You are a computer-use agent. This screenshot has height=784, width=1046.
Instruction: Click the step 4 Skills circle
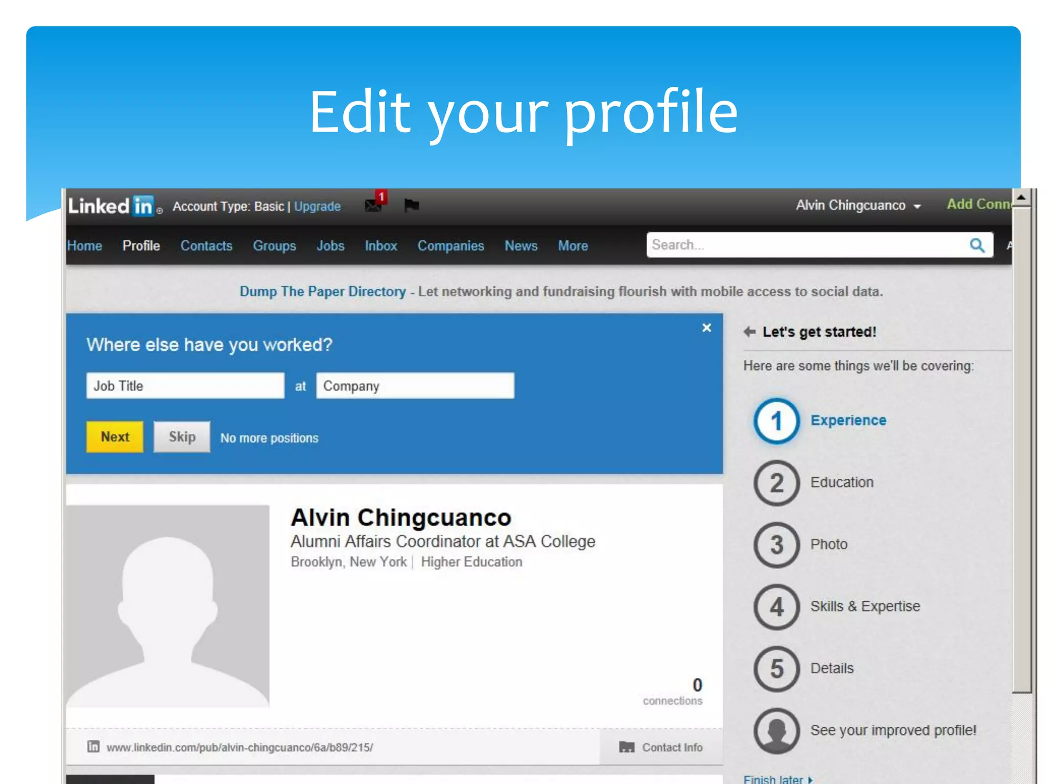coord(776,607)
